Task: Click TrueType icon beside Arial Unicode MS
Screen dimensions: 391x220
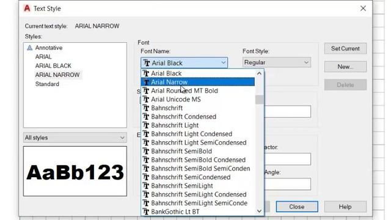Action: tap(146, 99)
